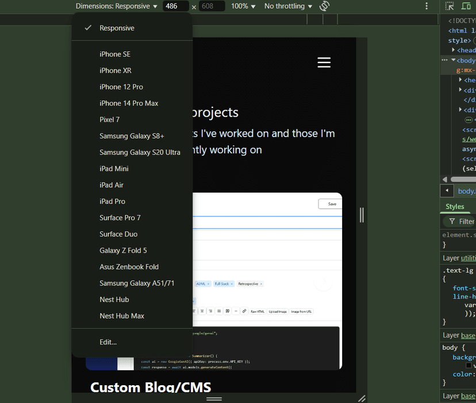476x403 pixels.
Task: Select Samsung Galaxy S20 Ultra device
Action: 132,153
